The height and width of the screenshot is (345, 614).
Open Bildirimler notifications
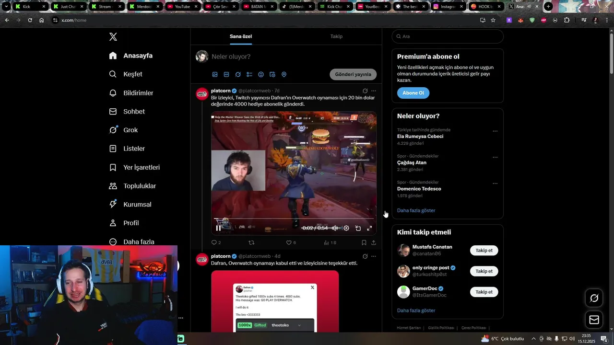[x=131, y=93]
